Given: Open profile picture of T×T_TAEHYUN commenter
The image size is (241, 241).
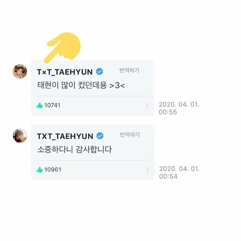Looking at the screenshot, I should [x=20, y=71].
